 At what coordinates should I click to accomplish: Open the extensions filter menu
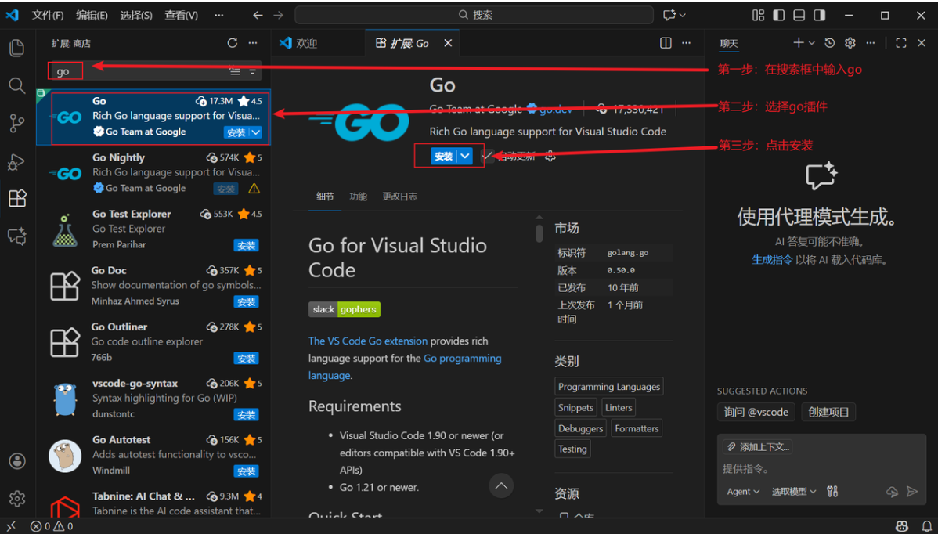[x=252, y=71]
